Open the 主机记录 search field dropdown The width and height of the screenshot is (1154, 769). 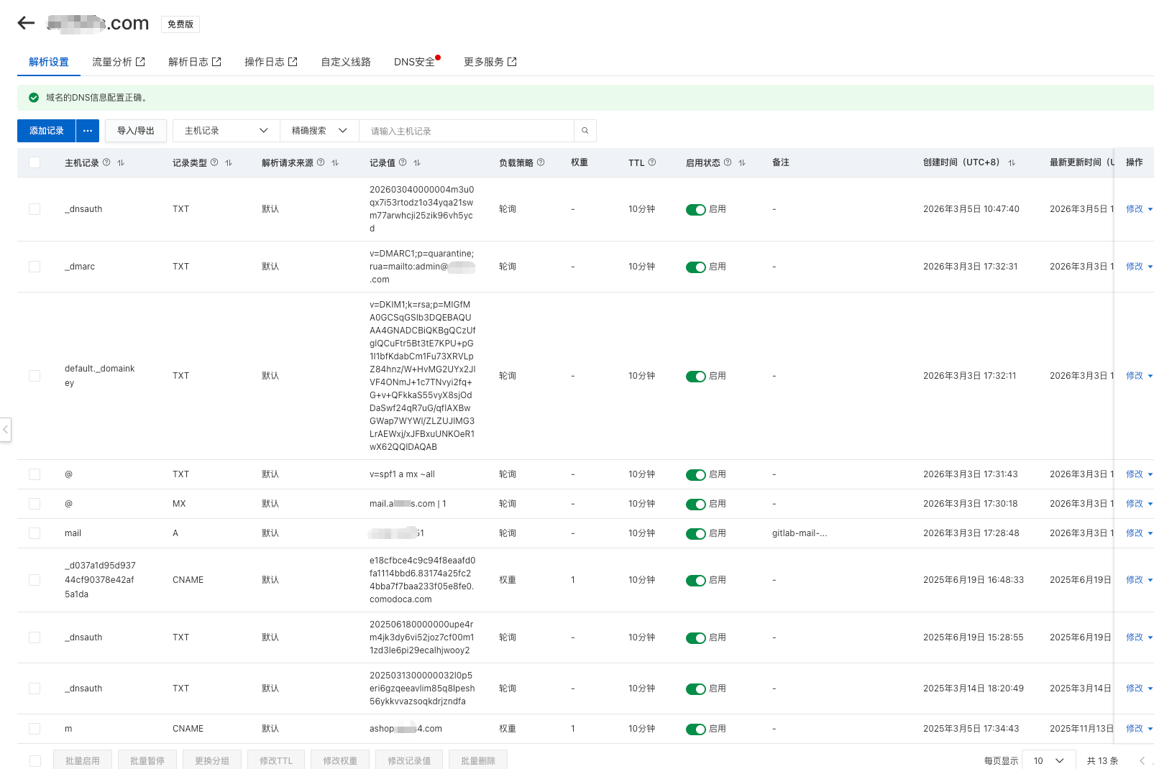[226, 131]
